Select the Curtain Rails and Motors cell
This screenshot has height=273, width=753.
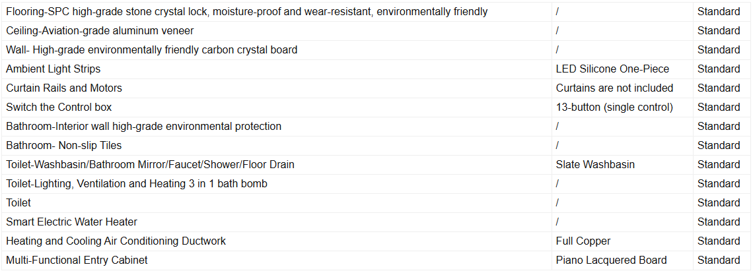(x=64, y=88)
